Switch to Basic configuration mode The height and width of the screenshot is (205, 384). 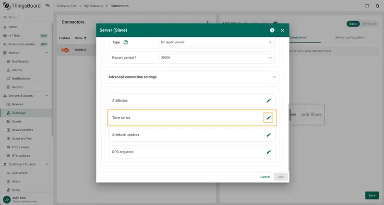coord(353,23)
